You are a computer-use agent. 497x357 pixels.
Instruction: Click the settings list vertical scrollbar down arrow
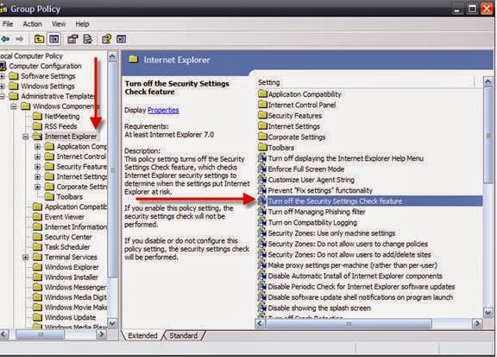point(488,313)
